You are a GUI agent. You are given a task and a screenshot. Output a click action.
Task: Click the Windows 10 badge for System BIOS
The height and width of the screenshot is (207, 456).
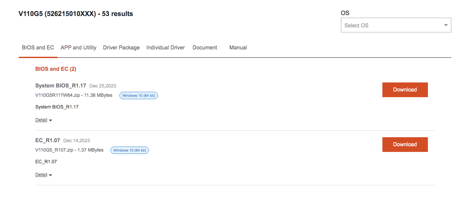point(139,95)
